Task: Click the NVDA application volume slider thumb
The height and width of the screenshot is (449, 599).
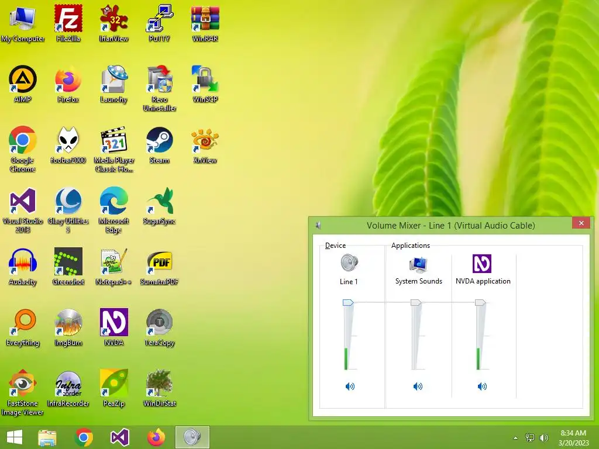Action: click(x=480, y=303)
